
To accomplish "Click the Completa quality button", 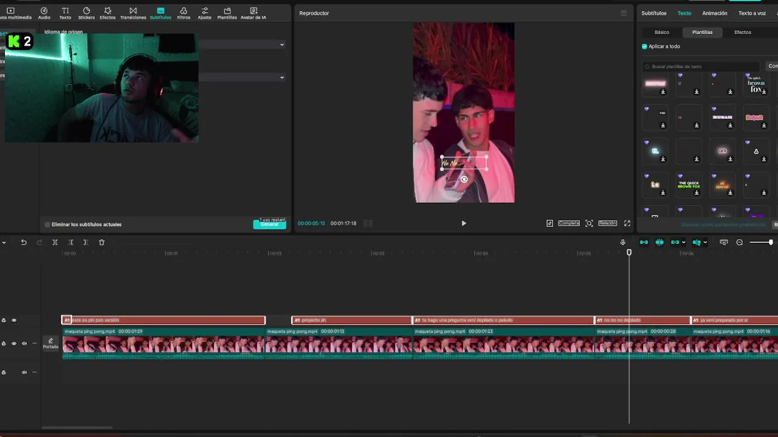I will pos(569,223).
